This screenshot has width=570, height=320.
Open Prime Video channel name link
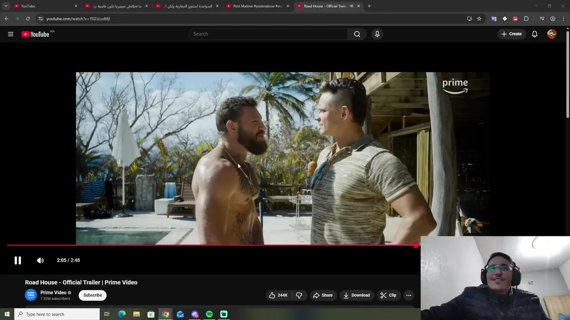click(53, 292)
